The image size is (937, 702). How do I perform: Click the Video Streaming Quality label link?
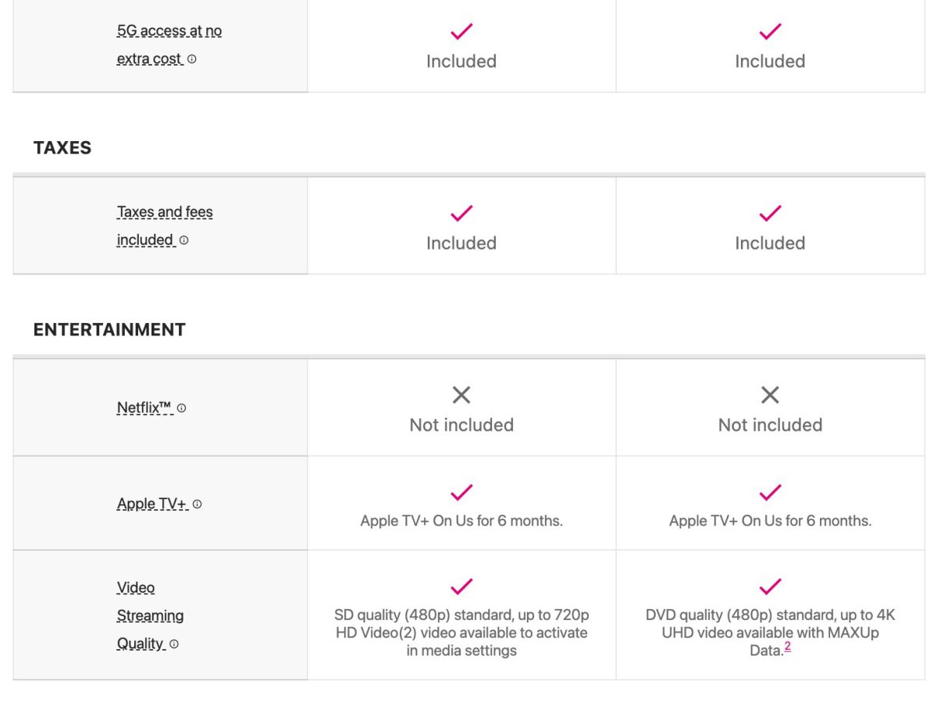(x=149, y=616)
